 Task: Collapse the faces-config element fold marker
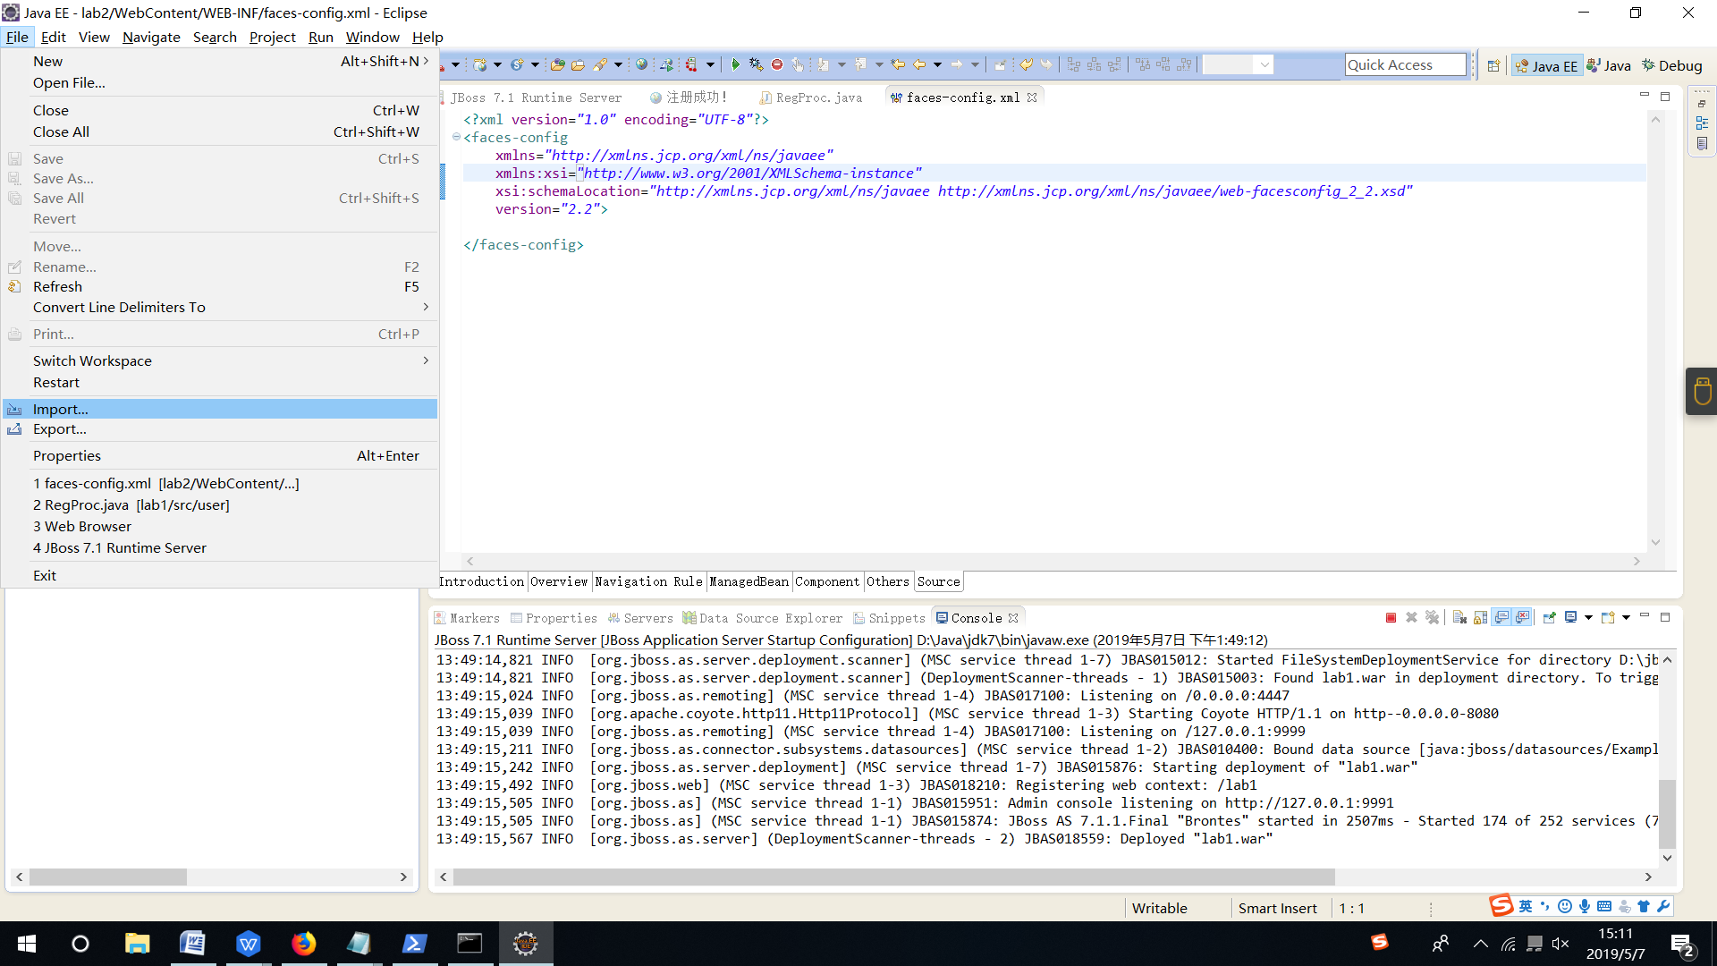pos(456,137)
